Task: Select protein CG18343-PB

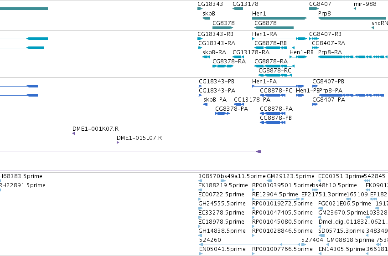Action: point(217,82)
